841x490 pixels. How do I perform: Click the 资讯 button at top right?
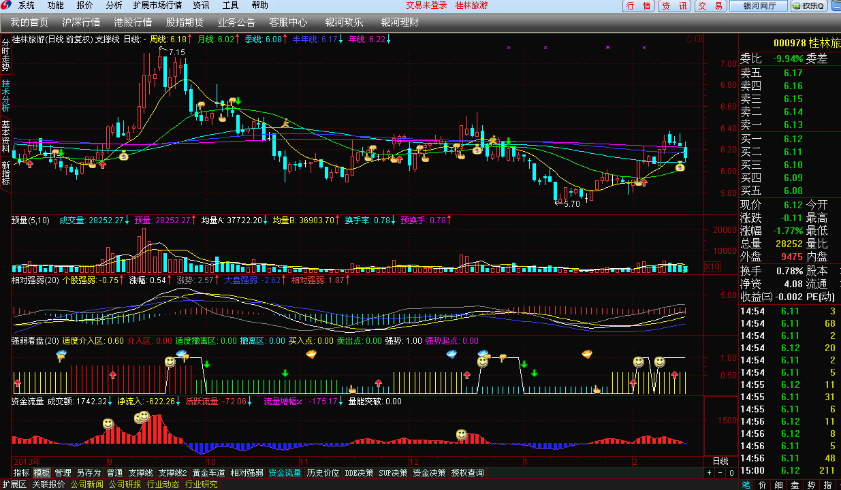(675, 6)
